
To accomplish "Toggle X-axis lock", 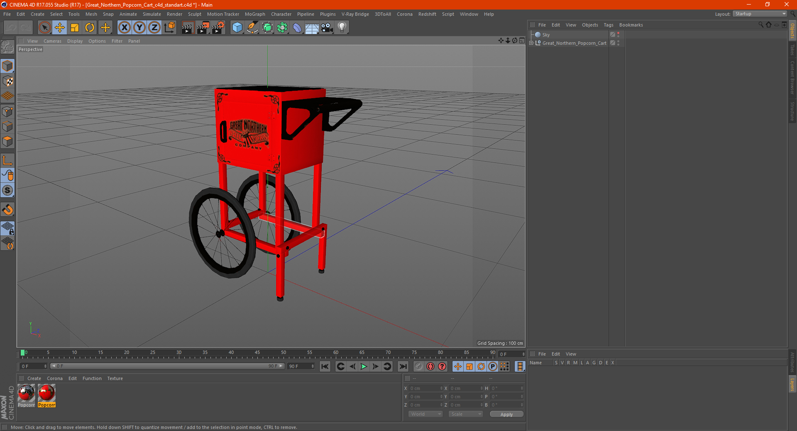I will click(x=124, y=28).
